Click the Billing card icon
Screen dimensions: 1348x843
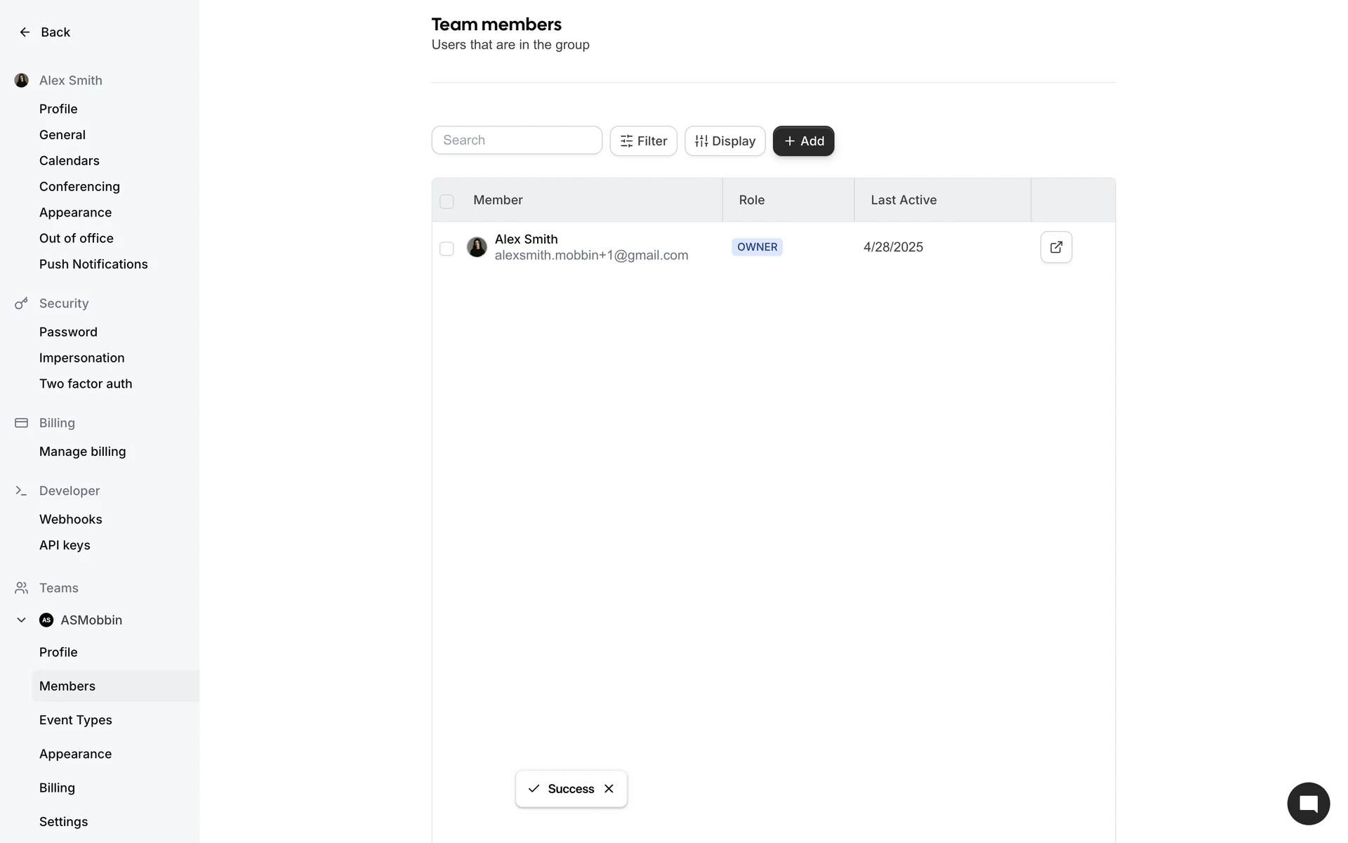click(21, 423)
